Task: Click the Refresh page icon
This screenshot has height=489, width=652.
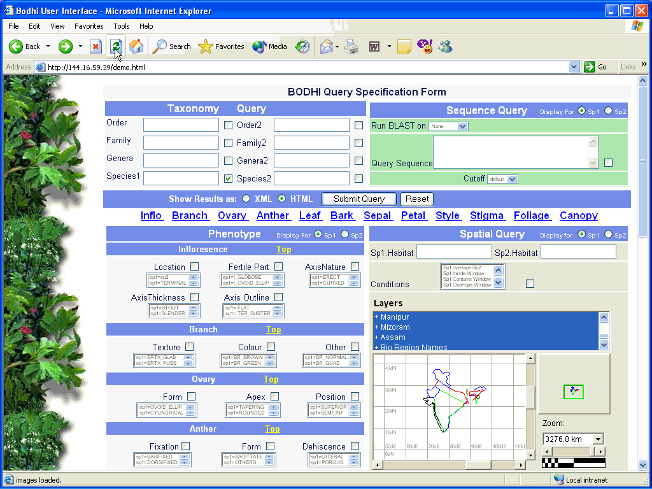Action: click(115, 46)
